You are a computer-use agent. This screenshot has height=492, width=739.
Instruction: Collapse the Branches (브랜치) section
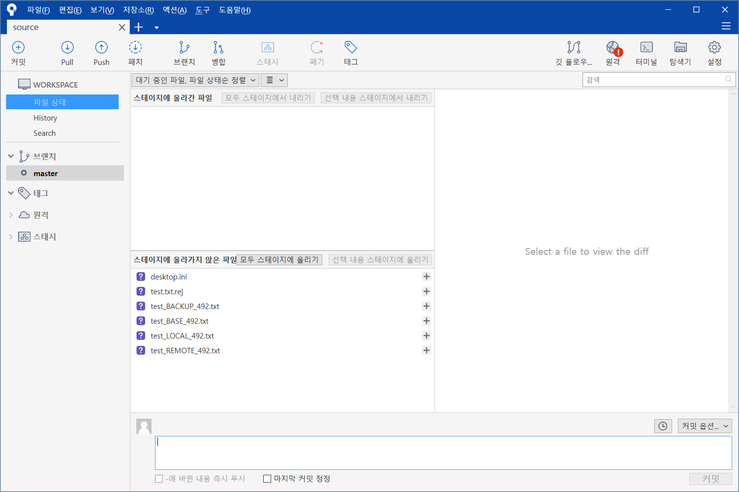[x=11, y=156]
